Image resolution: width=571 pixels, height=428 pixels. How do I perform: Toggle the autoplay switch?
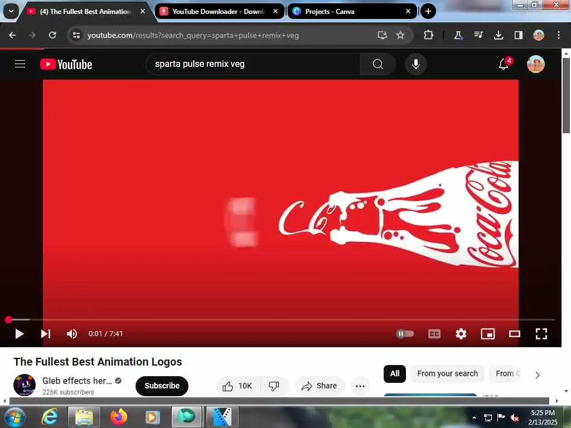point(405,334)
